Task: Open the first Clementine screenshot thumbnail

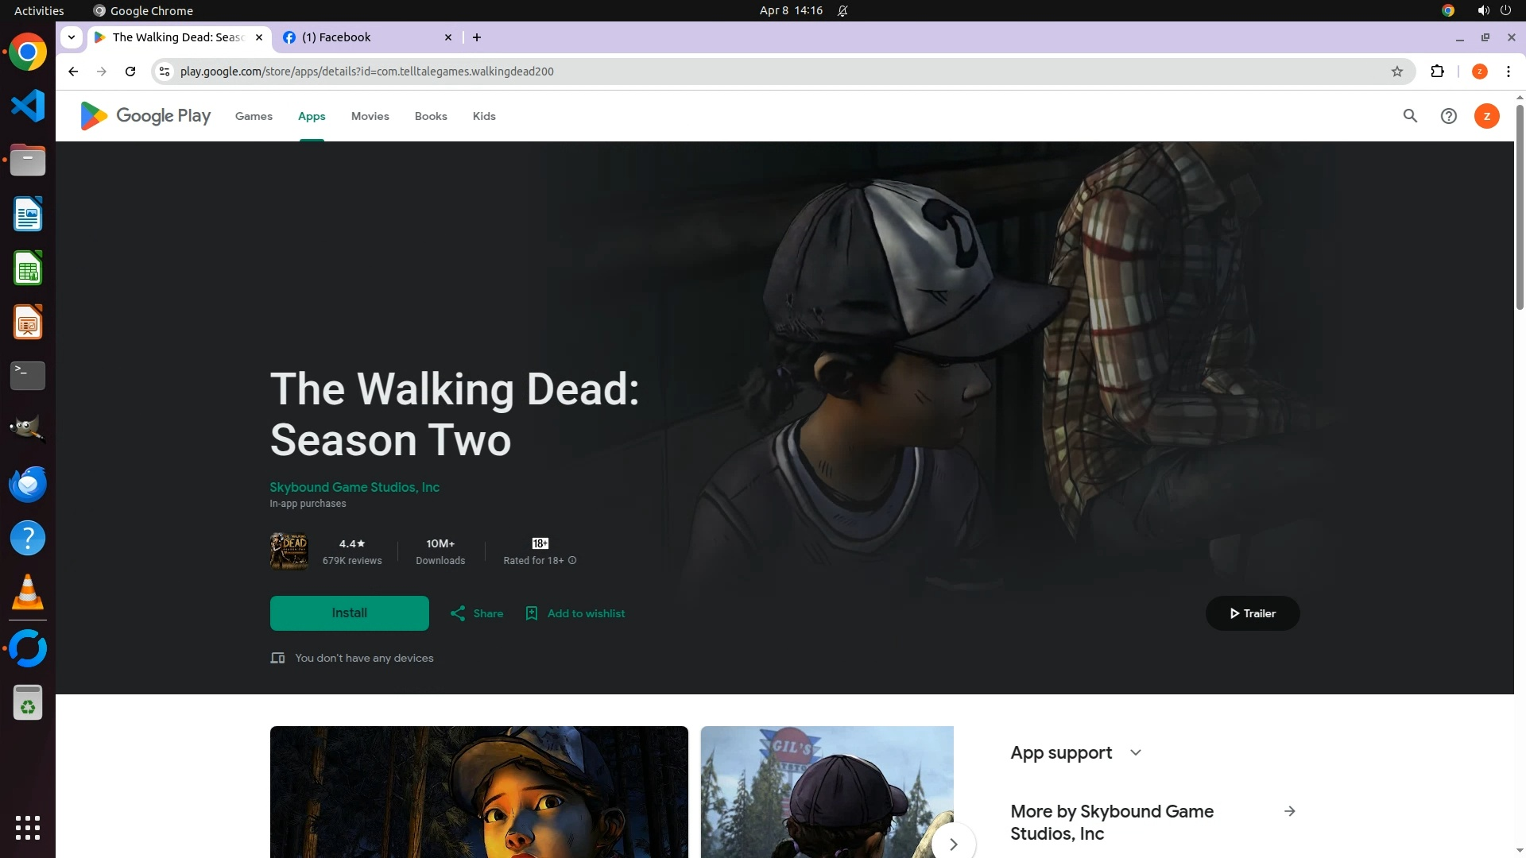Action: [478, 791]
